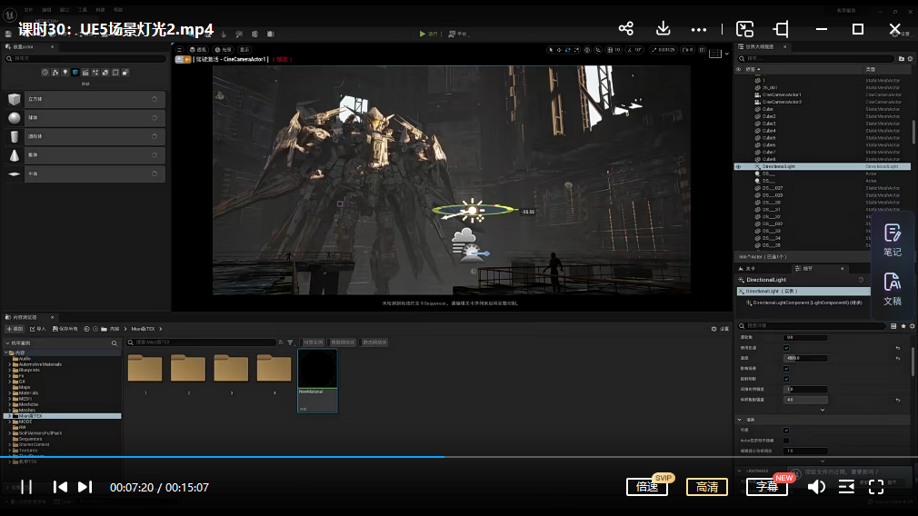This screenshot has width=918, height=516.
Task: Skip to the previous video
Action: coord(60,487)
